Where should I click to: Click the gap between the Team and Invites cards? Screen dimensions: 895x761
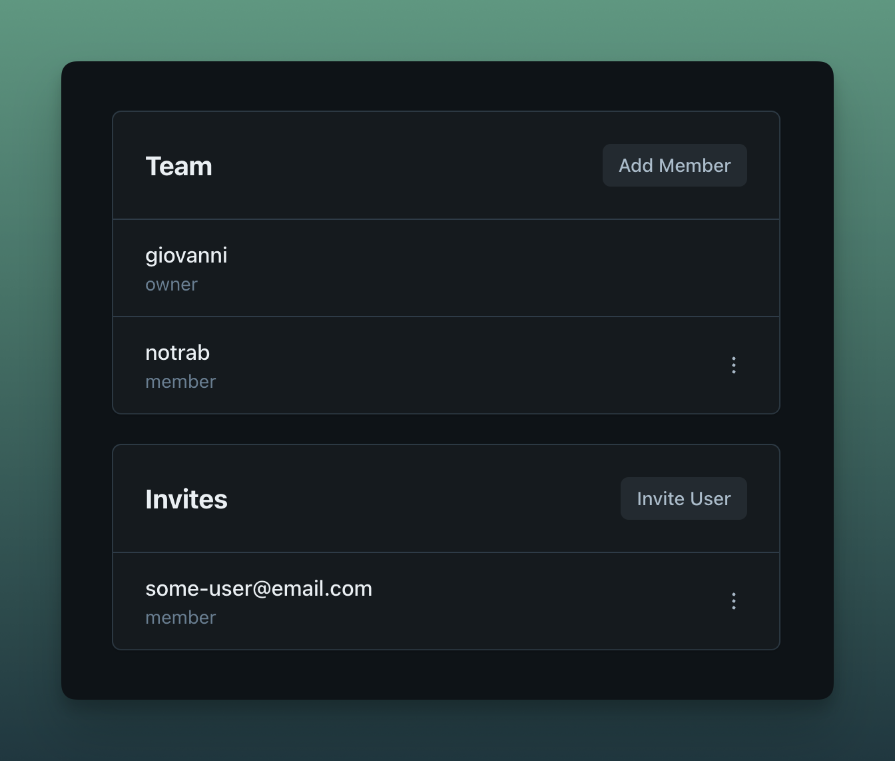[x=446, y=429]
